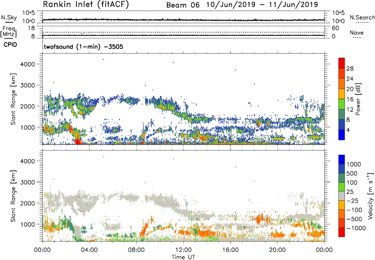Click the 'twofsound (1-min) -3505' text
The height and width of the screenshot is (260, 375).
(x=83, y=46)
